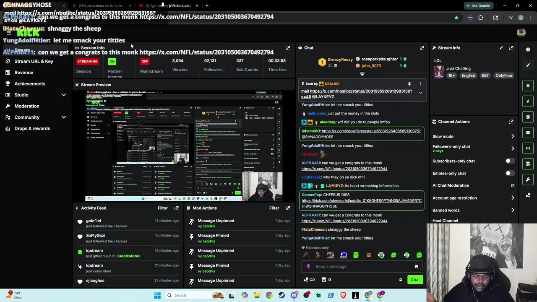Open laflame00's x.com ceolaflame link
Screen dimensions: 537x302
click(371, 131)
